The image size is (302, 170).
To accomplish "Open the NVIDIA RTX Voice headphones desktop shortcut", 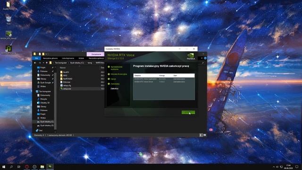I will pyautogui.click(x=8, y=50).
